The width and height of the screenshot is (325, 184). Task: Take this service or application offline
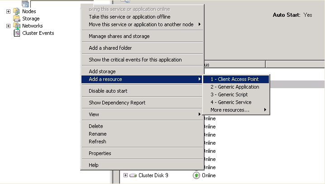point(129,17)
